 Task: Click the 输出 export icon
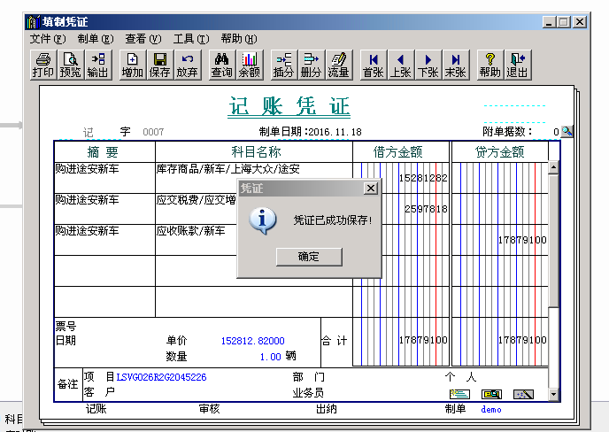(98, 65)
